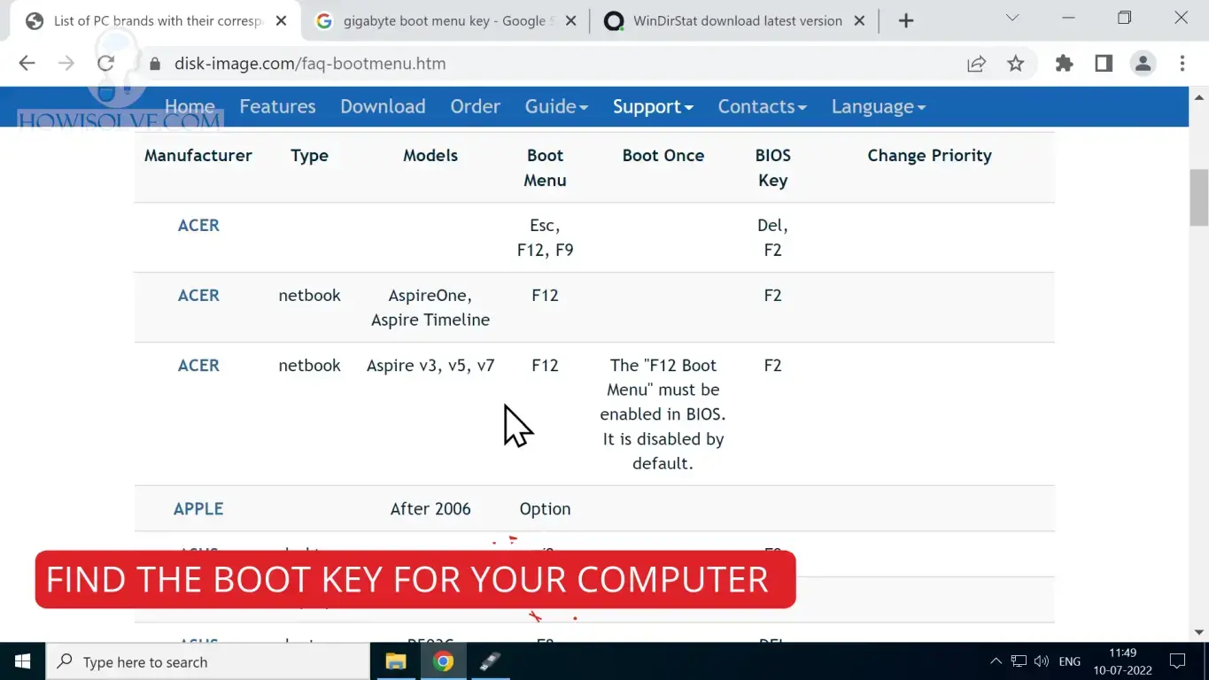Click the browser back arrow
Image resolution: width=1209 pixels, height=680 pixels.
coord(27,63)
